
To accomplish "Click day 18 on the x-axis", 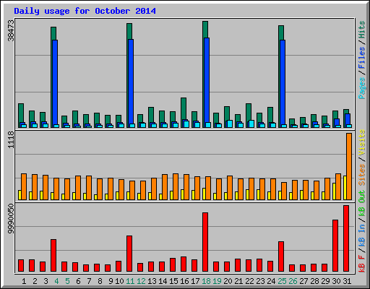I will click(206, 281).
